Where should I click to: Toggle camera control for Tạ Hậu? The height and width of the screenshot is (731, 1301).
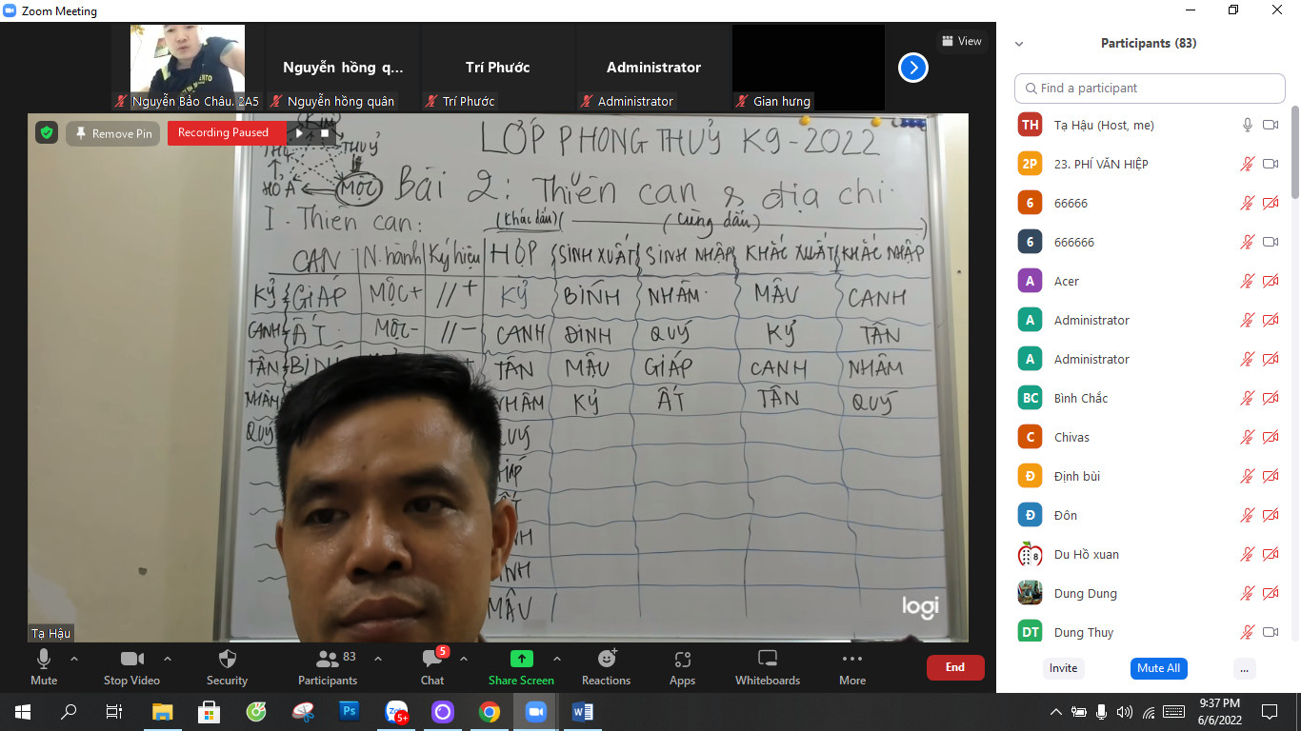click(1272, 124)
